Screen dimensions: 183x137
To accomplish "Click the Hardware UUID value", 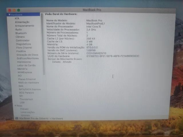I will (113, 56).
